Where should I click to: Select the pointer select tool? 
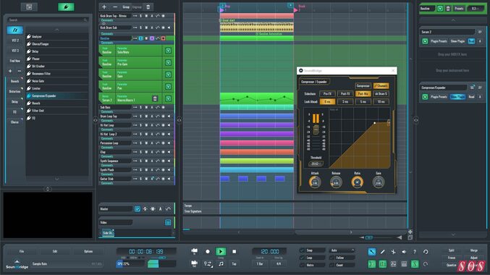pos(372,252)
